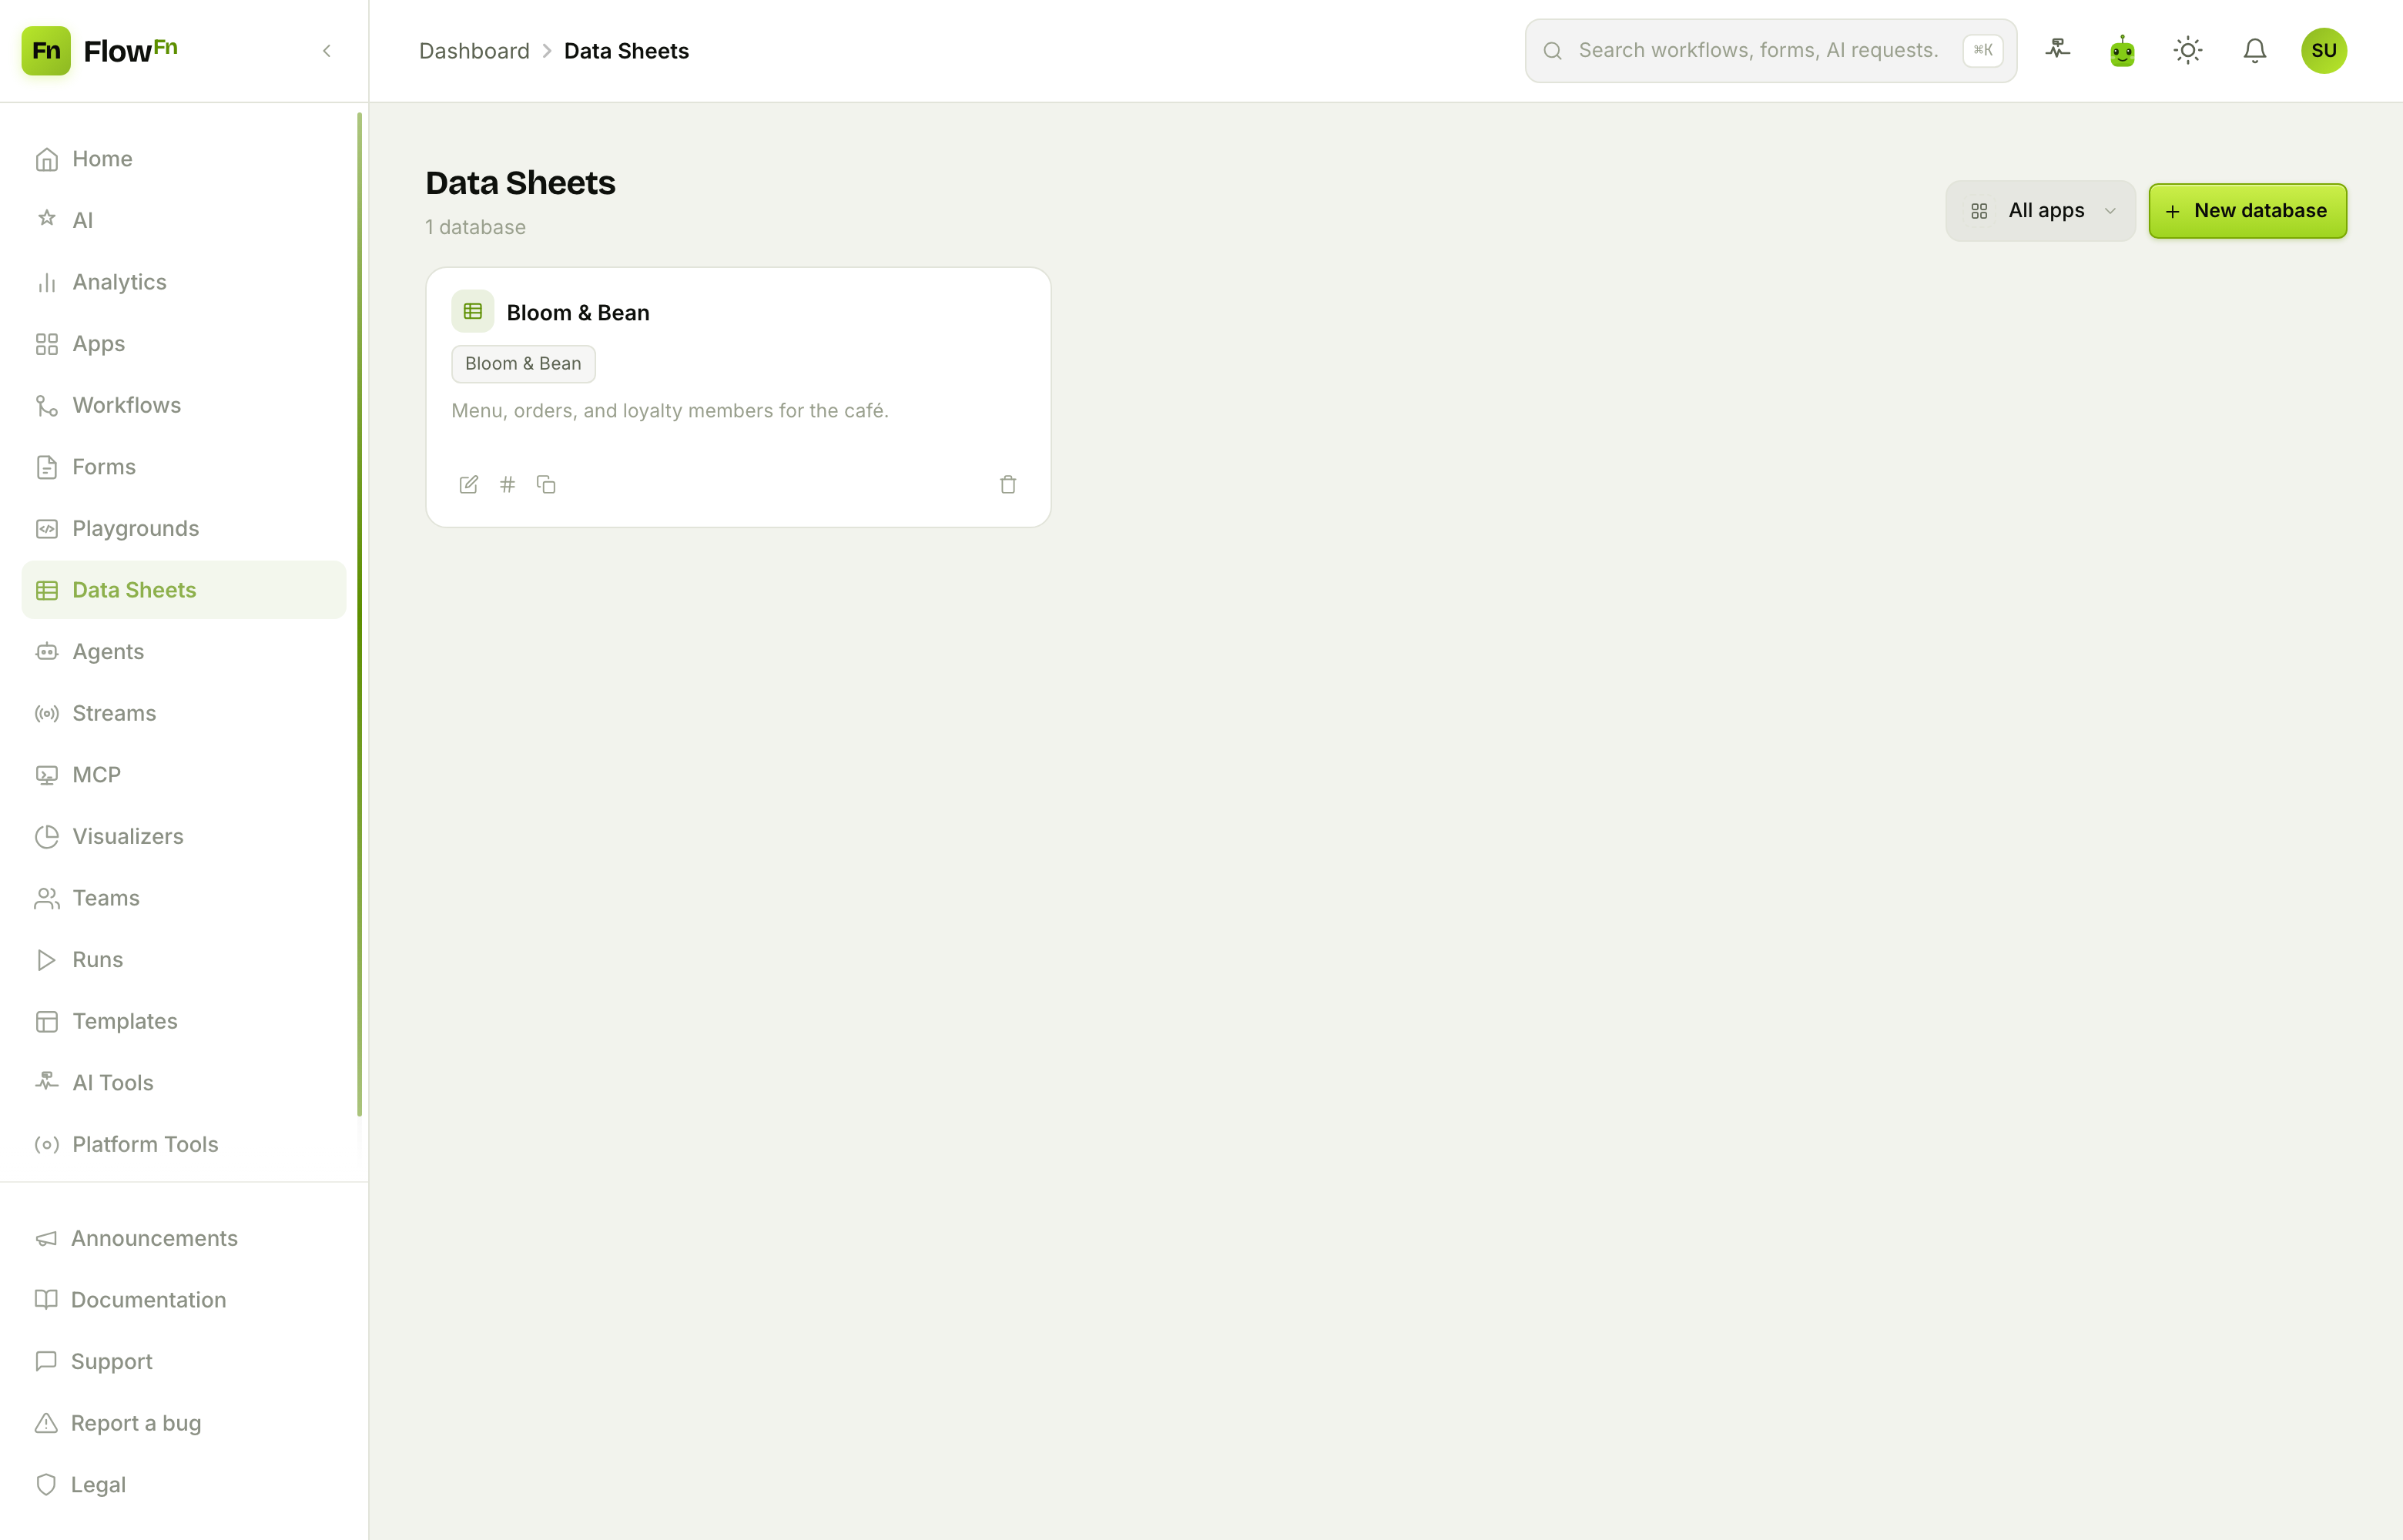This screenshot has height=1540, width=2403.
Task: Navigate to Workflows
Action: (x=184, y=405)
